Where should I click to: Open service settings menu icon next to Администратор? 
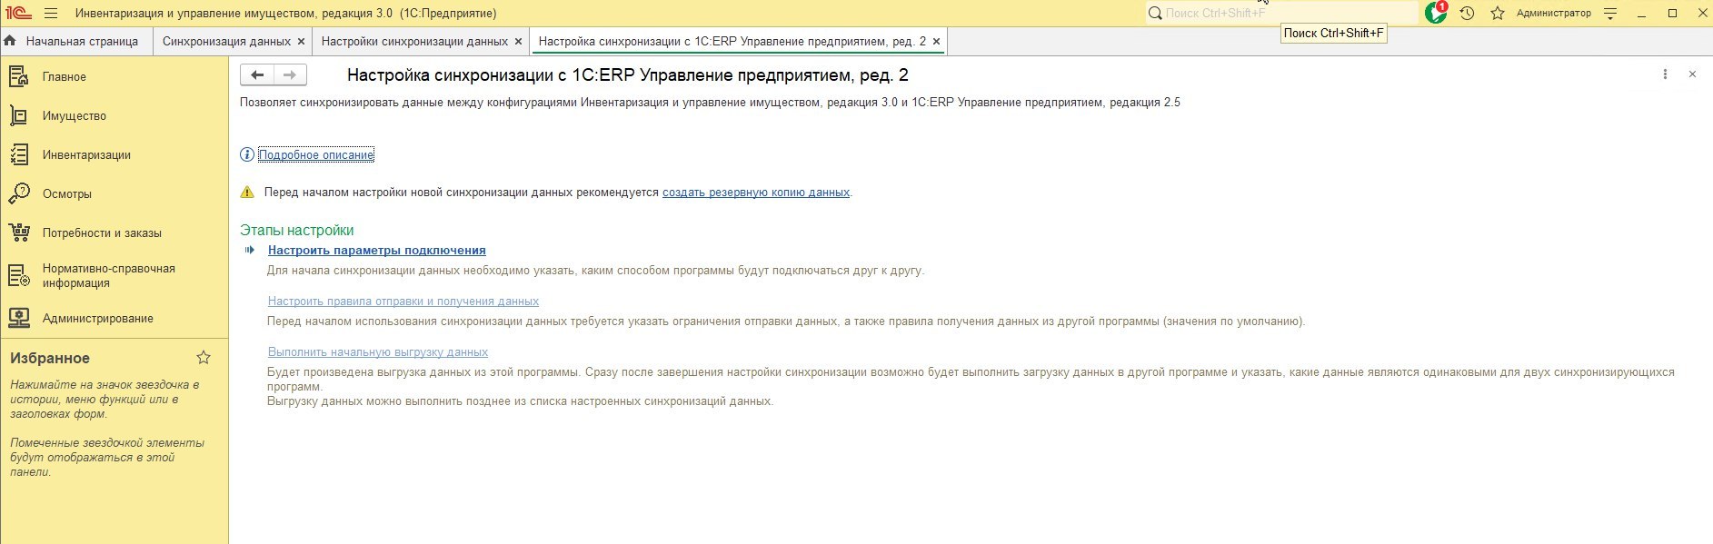[1610, 14]
